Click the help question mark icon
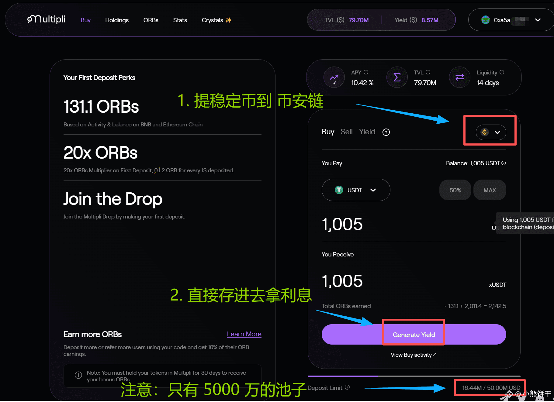Image resolution: width=554 pixels, height=402 pixels. tap(386, 132)
